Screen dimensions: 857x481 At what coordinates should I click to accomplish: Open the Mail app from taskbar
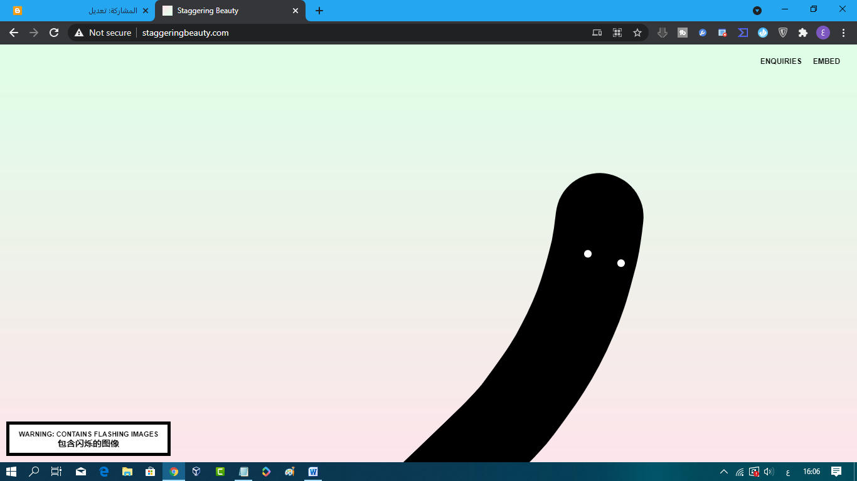click(x=81, y=472)
